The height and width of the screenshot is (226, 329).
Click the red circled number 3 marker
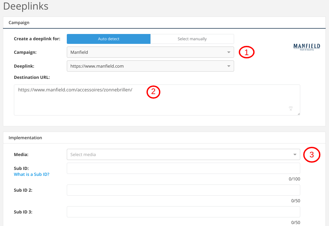pos(311,155)
